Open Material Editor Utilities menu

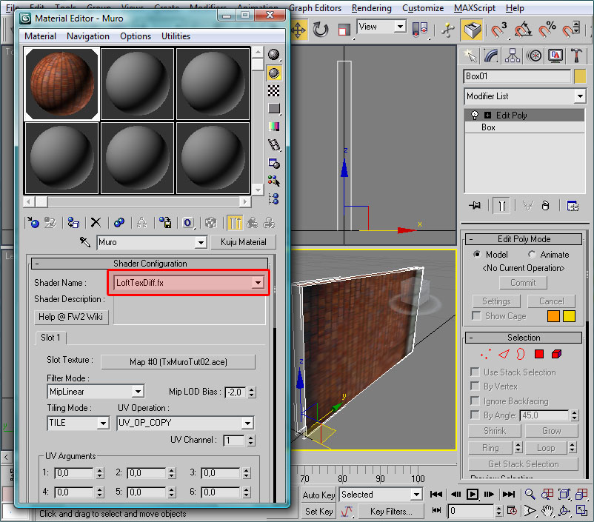point(176,36)
